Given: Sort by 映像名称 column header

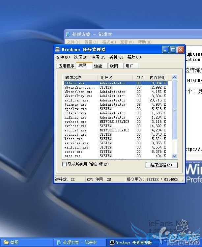Looking at the screenshot, I should (x=80, y=77).
